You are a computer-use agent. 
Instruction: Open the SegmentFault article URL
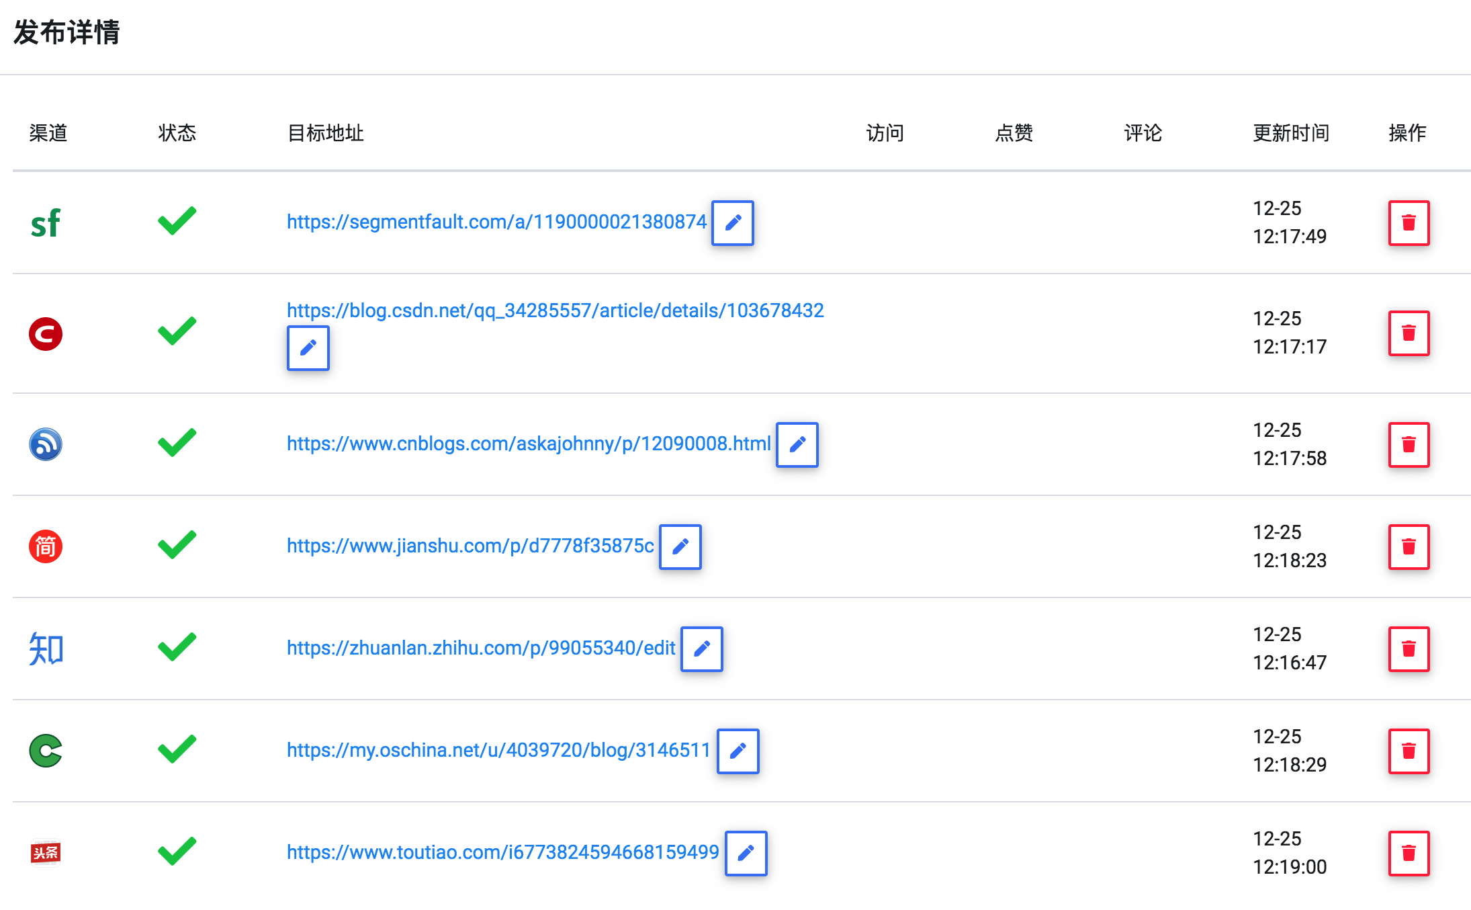pyautogui.click(x=496, y=222)
